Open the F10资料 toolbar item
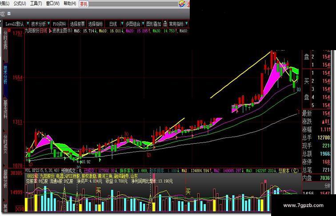Image resolution: width=336 pixels, height=216 pixels. [60, 24]
